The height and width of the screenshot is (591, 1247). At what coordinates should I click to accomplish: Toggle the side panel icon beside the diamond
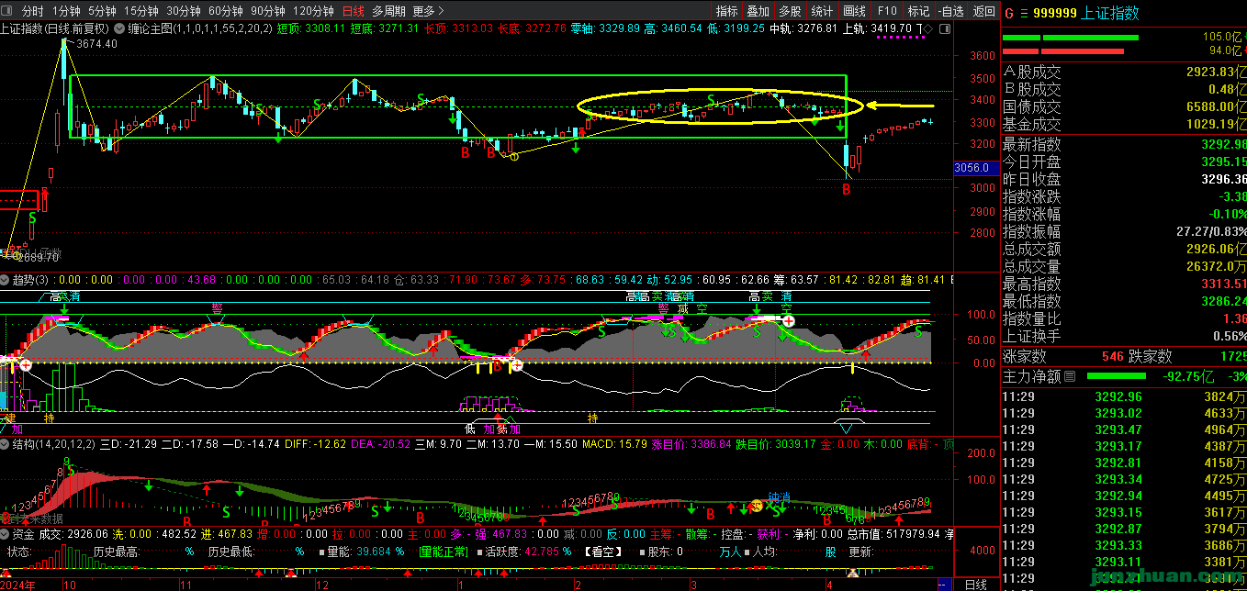point(943,28)
